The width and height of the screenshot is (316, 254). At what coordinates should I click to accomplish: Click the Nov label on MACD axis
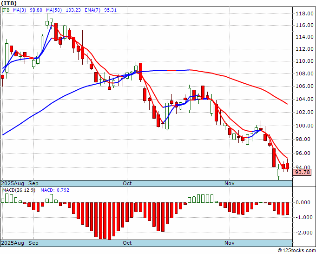point(230,243)
